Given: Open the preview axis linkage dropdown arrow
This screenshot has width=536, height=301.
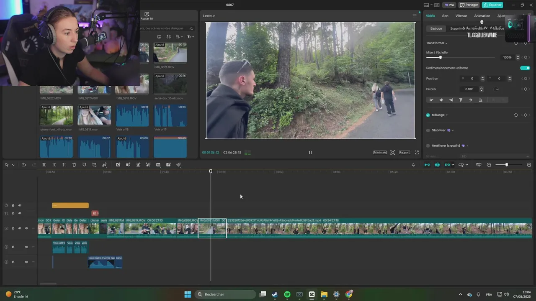Looking at the screenshot, I should [x=453, y=165].
